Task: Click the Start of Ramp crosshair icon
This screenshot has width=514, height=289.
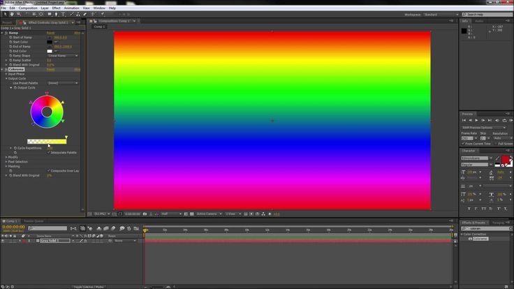Action: [x=50, y=38]
